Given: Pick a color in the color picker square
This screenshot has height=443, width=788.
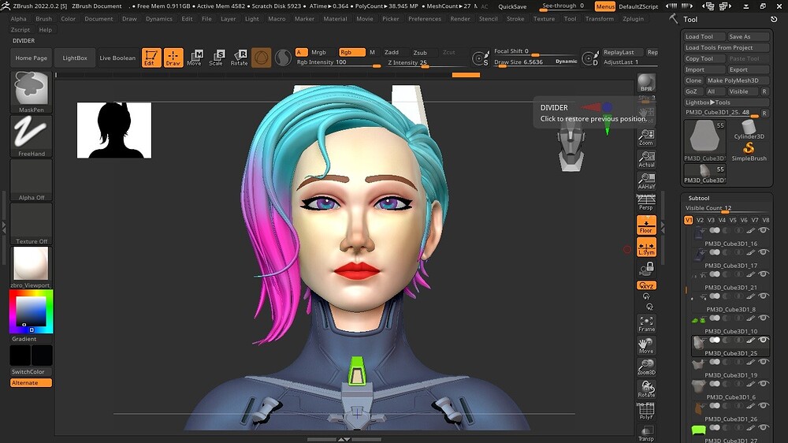Looking at the screenshot, I should coord(32,312).
